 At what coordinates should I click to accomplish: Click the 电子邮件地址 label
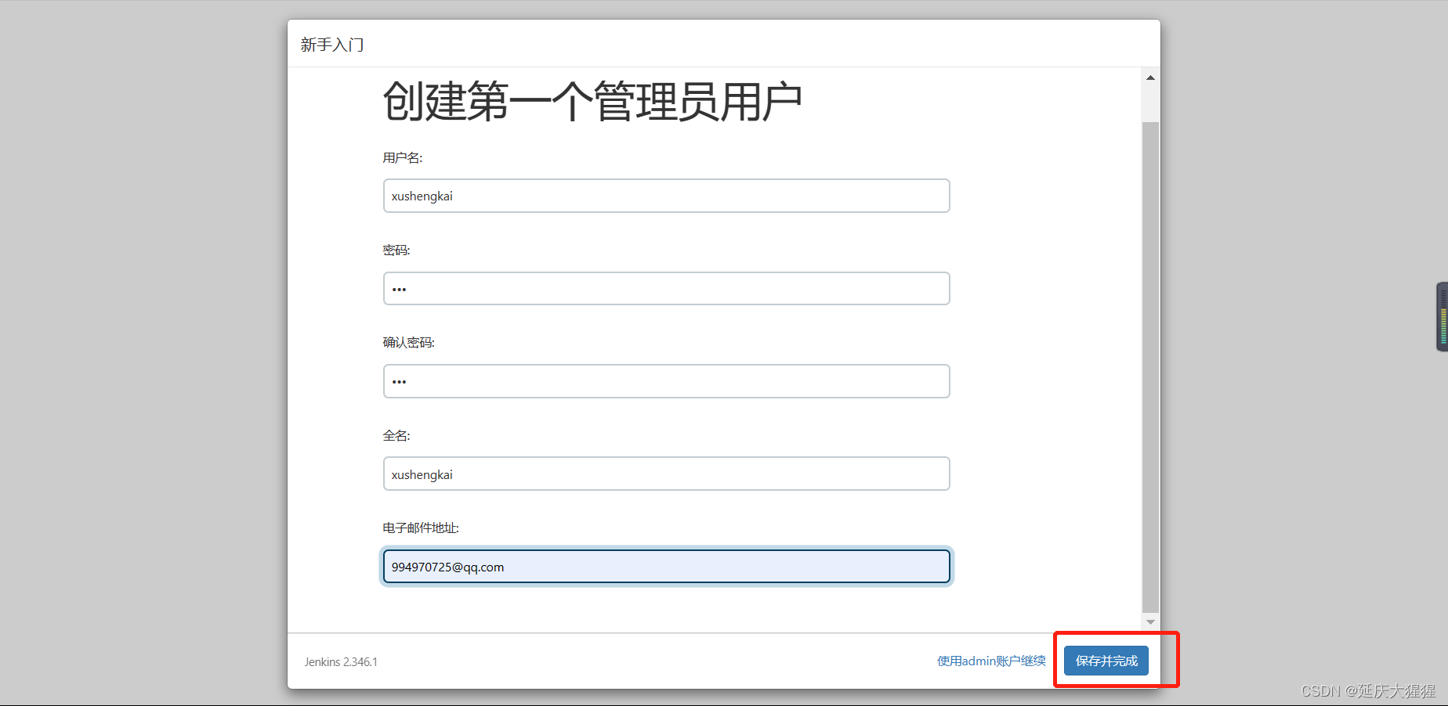pyautogui.click(x=421, y=528)
